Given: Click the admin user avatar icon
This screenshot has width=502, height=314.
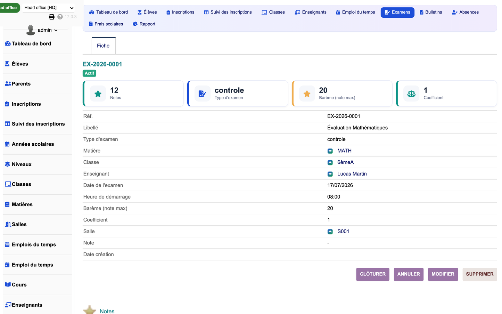Looking at the screenshot, I should click(31, 30).
